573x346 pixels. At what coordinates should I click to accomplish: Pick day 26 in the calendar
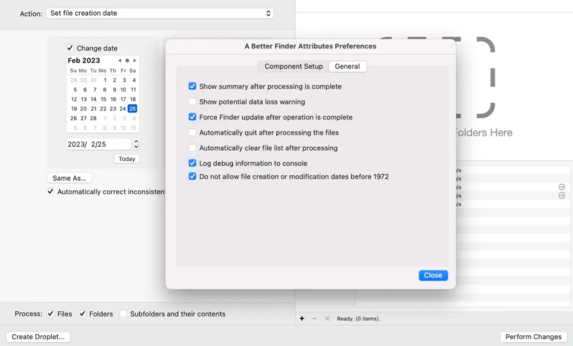74,118
